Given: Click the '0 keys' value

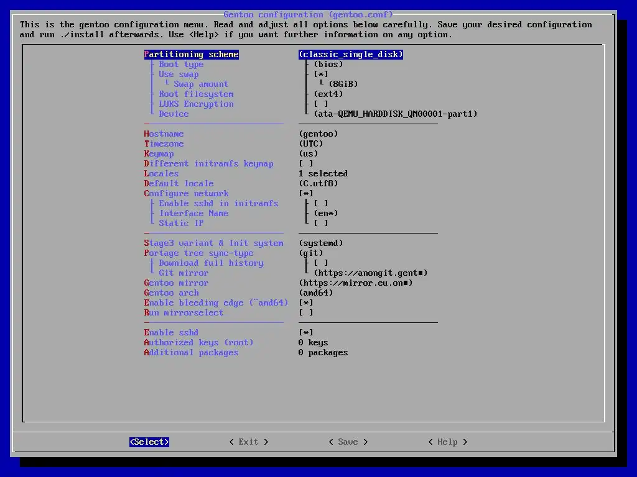Looking at the screenshot, I should coord(314,343).
